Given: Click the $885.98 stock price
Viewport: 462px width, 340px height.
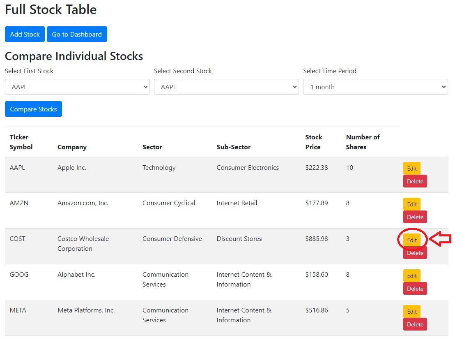Looking at the screenshot, I should 317,238.
